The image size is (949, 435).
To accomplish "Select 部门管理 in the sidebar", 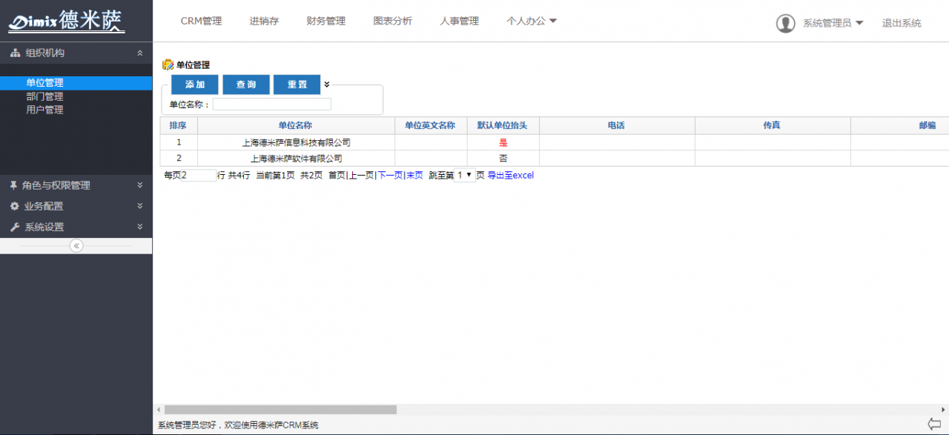I will tap(44, 96).
